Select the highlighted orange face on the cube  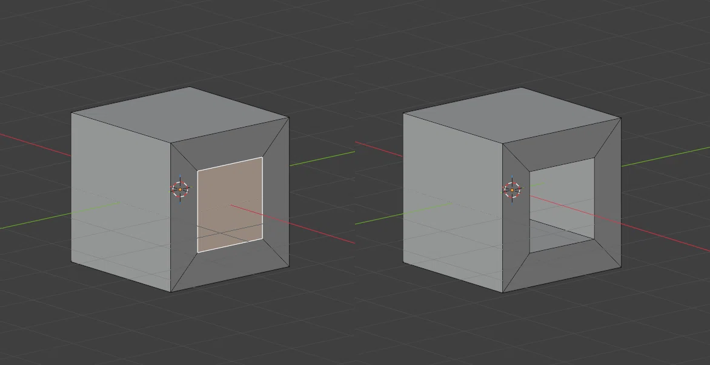tap(230, 204)
